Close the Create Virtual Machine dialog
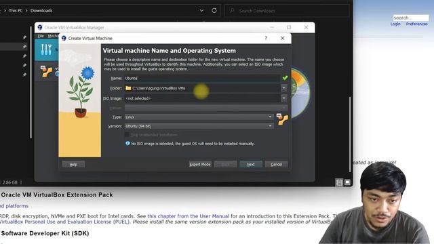Image resolution: width=434 pixels, height=244 pixels. point(282,38)
